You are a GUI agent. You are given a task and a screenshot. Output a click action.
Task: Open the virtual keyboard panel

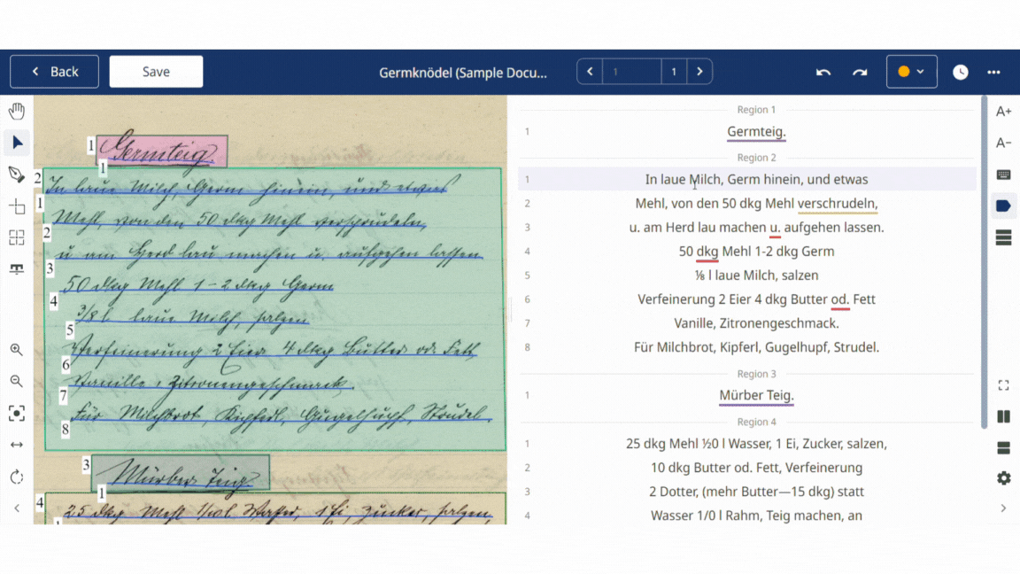(1003, 175)
